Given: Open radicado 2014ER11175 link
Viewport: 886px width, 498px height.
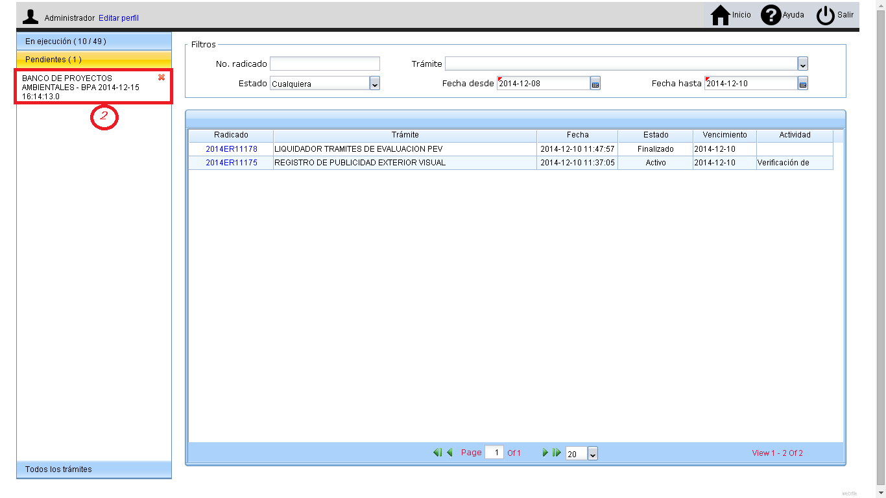Looking at the screenshot, I should click(232, 163).
